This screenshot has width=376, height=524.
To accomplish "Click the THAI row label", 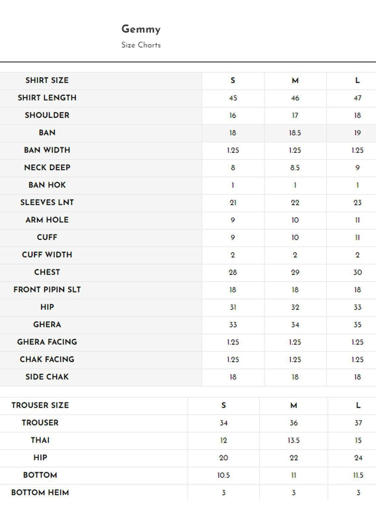I will point(40,440).
